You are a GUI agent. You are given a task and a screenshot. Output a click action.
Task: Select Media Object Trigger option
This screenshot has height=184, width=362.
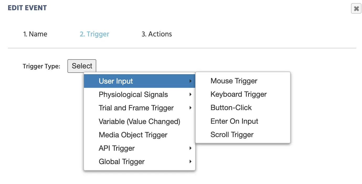pyautogui.click(x=133, y=135)
